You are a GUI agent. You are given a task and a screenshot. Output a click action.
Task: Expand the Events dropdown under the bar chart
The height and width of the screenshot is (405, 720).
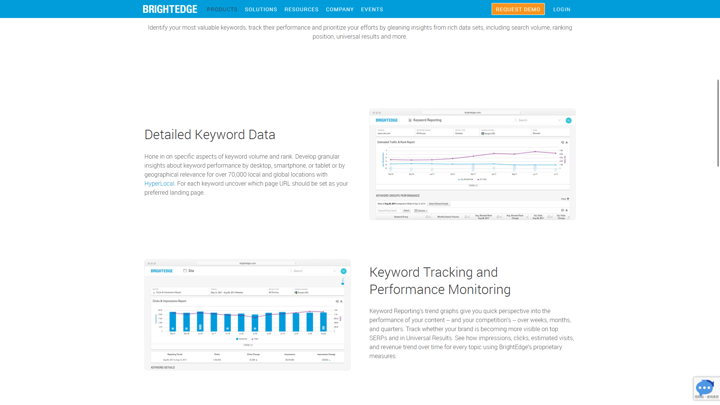(x=248, y=345)
